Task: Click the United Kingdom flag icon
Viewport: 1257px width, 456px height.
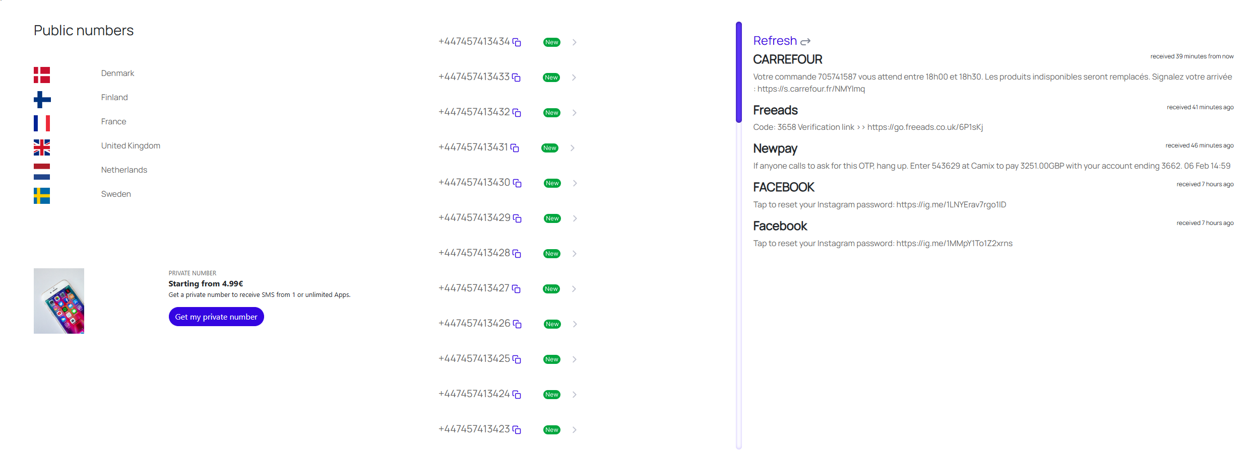Action: pos(42,147)
